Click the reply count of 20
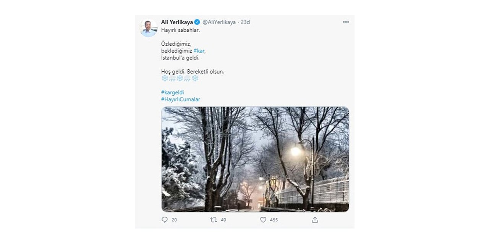This screenshot has width=489, height=244. coord(174,220)
